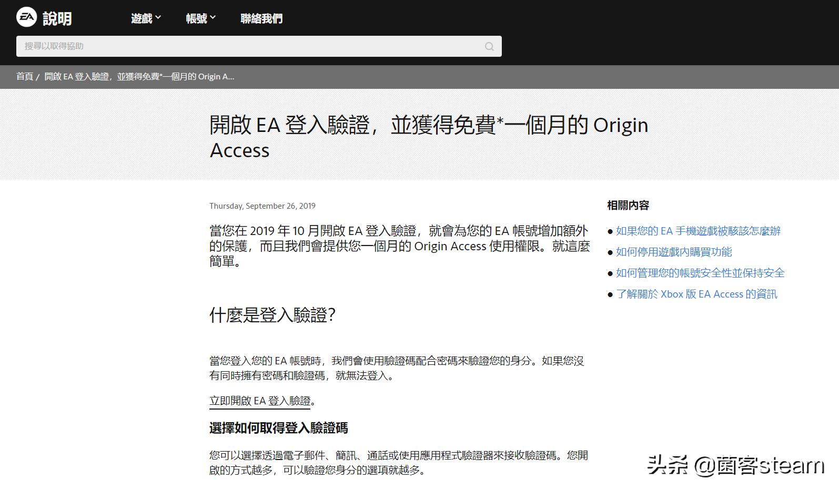The image size is (839, 490).
Task: Click paragraph starting 當您登入您的 EA 帳號時
Action: [397, 368]
